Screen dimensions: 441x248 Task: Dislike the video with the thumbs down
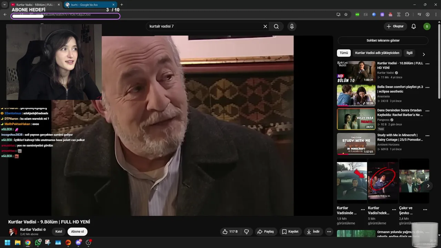click(x=246, y=231)
